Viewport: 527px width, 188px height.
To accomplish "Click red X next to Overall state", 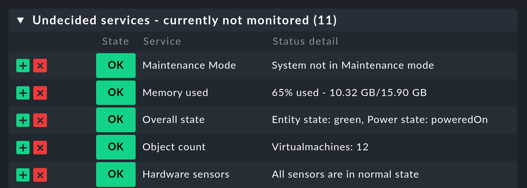I will click(40, 120).
